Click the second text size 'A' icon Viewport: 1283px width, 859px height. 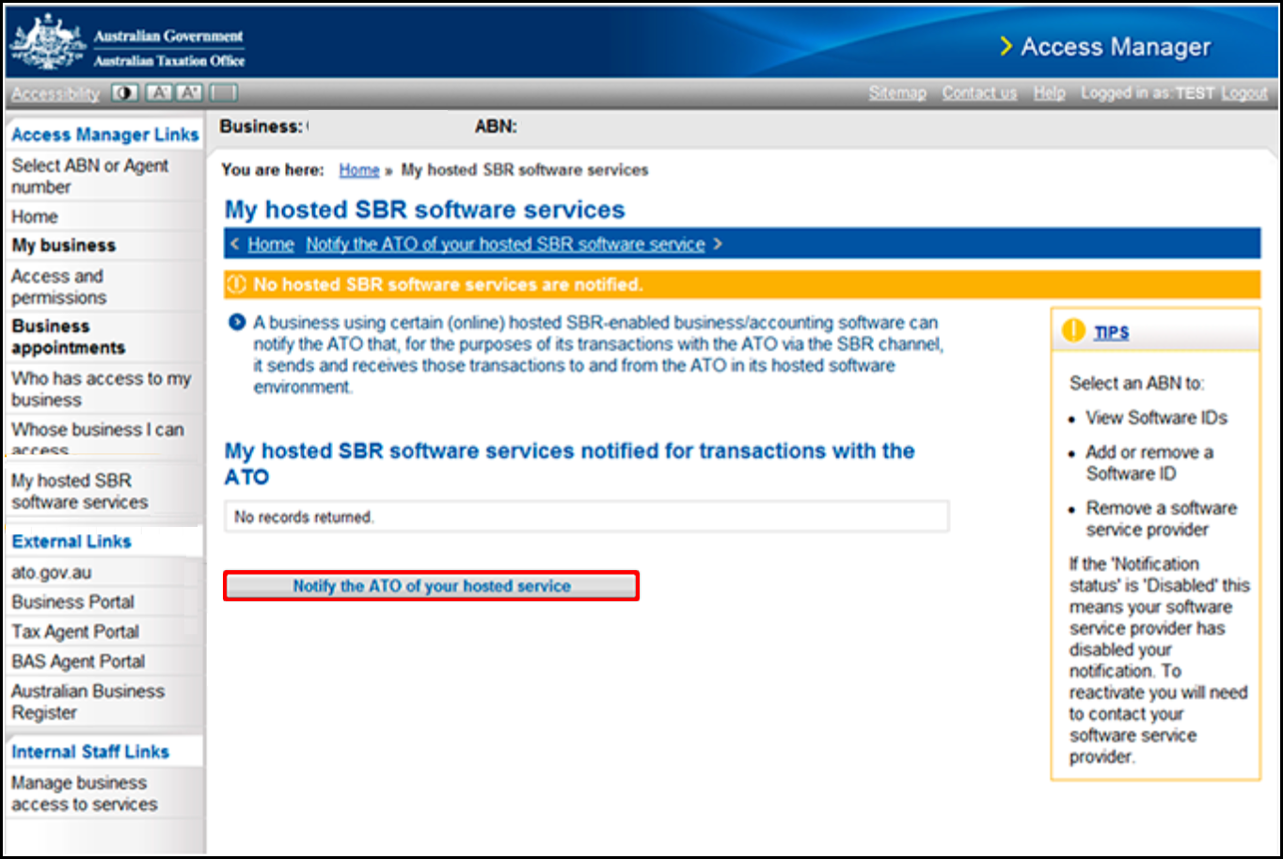click(x=190, y=93)
